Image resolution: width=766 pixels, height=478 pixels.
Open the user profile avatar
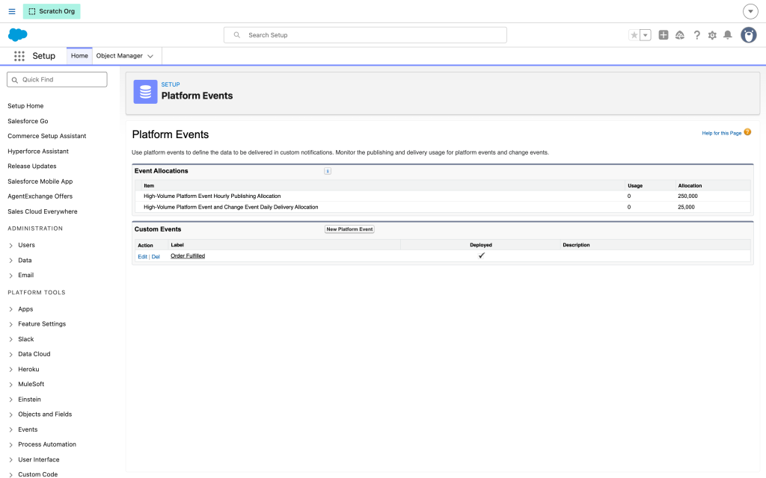(x=748, y=35)
